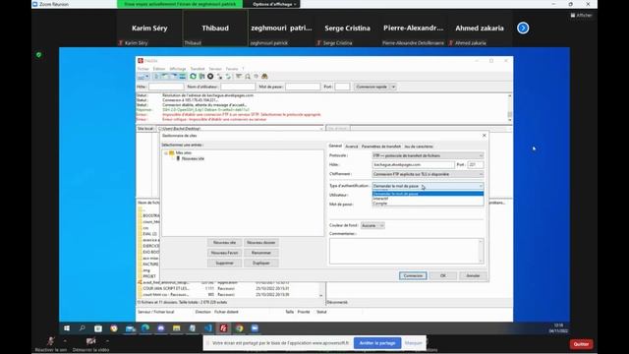Viewport: 629px width, 354px height.
Task: Select highlighted Demander le mot de passe option
Action: pyautogui.click(x=428, y=194)
